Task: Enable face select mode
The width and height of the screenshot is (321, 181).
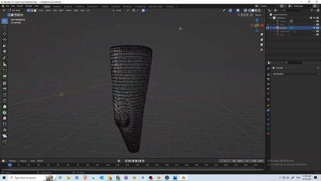Action: 35,10
